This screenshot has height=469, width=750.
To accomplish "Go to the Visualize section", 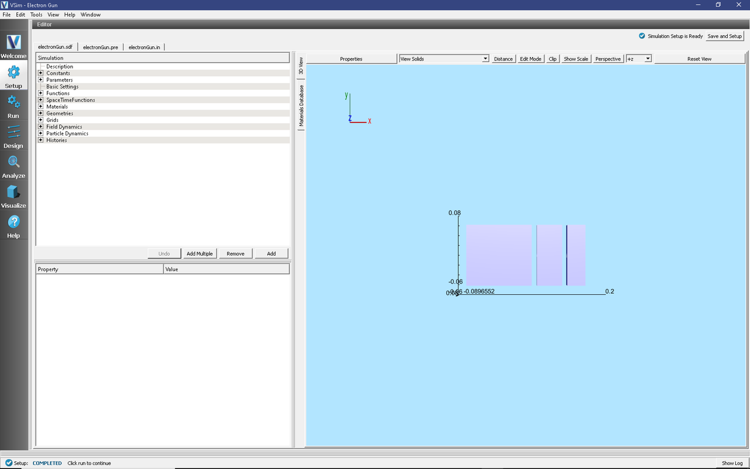I will click(13, 196).
